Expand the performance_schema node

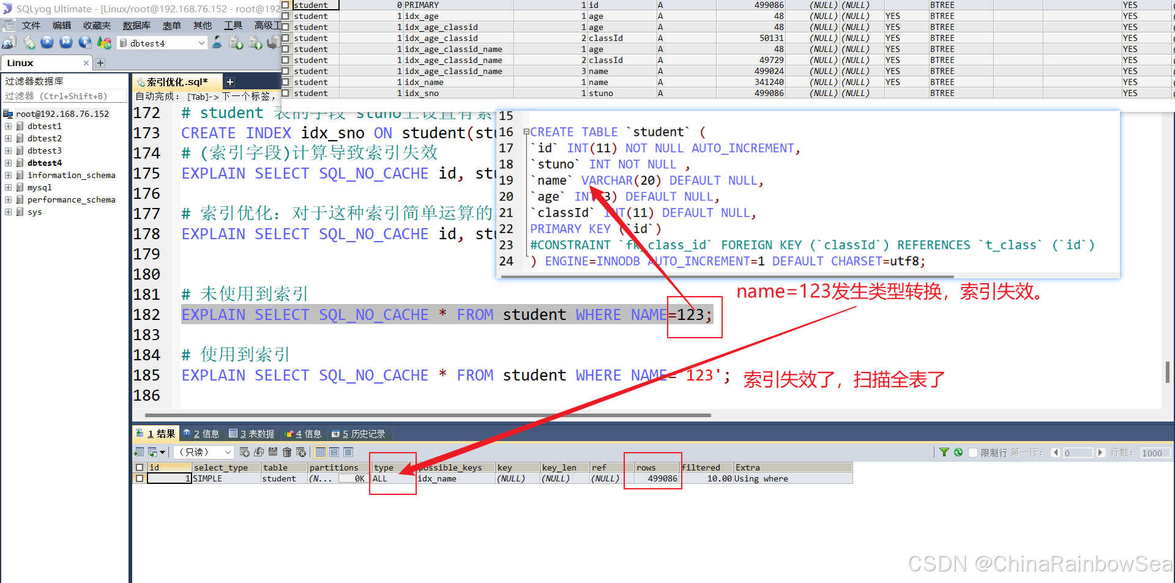pyautogui.click(x=9, y=199)
